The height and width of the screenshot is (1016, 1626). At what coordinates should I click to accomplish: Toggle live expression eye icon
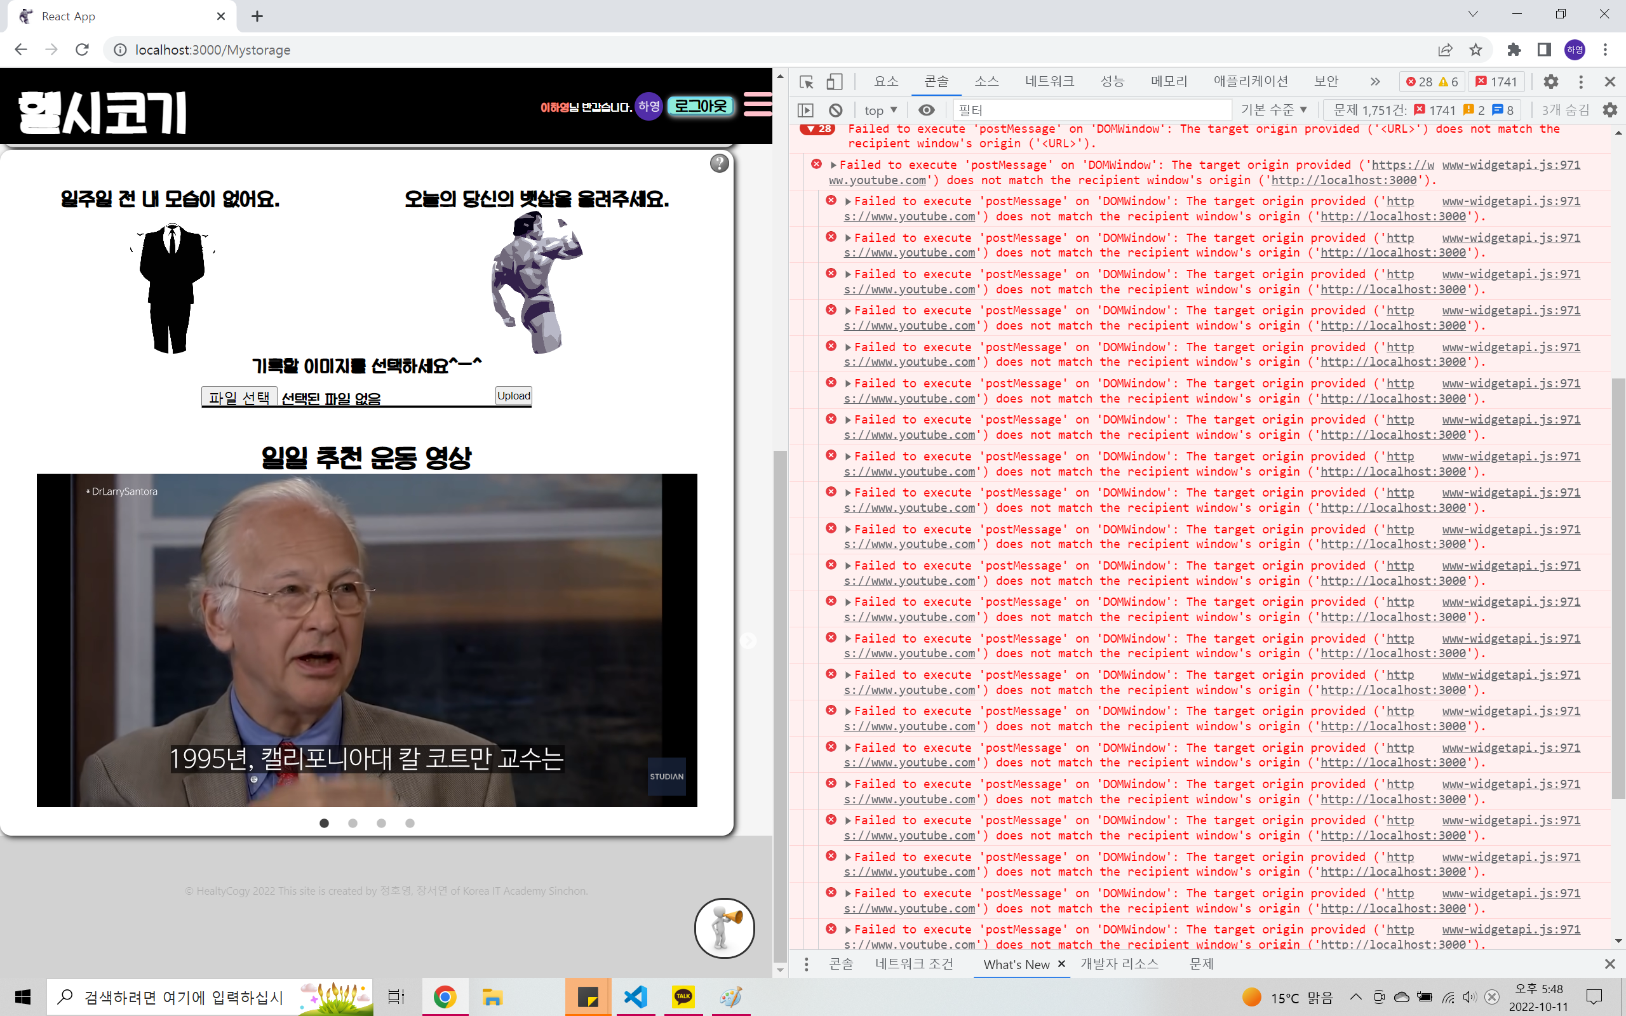[927, 110]
